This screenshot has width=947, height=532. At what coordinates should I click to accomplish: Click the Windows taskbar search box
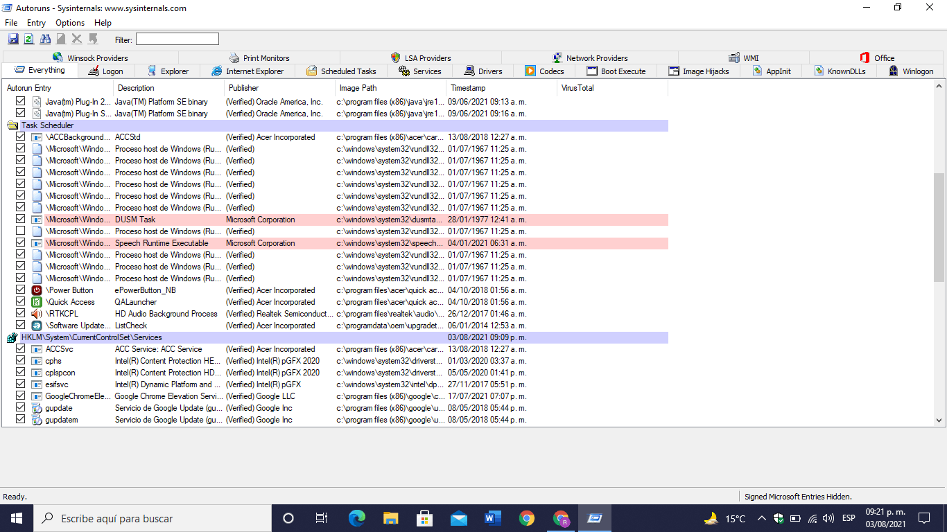[x=153, y=518]
